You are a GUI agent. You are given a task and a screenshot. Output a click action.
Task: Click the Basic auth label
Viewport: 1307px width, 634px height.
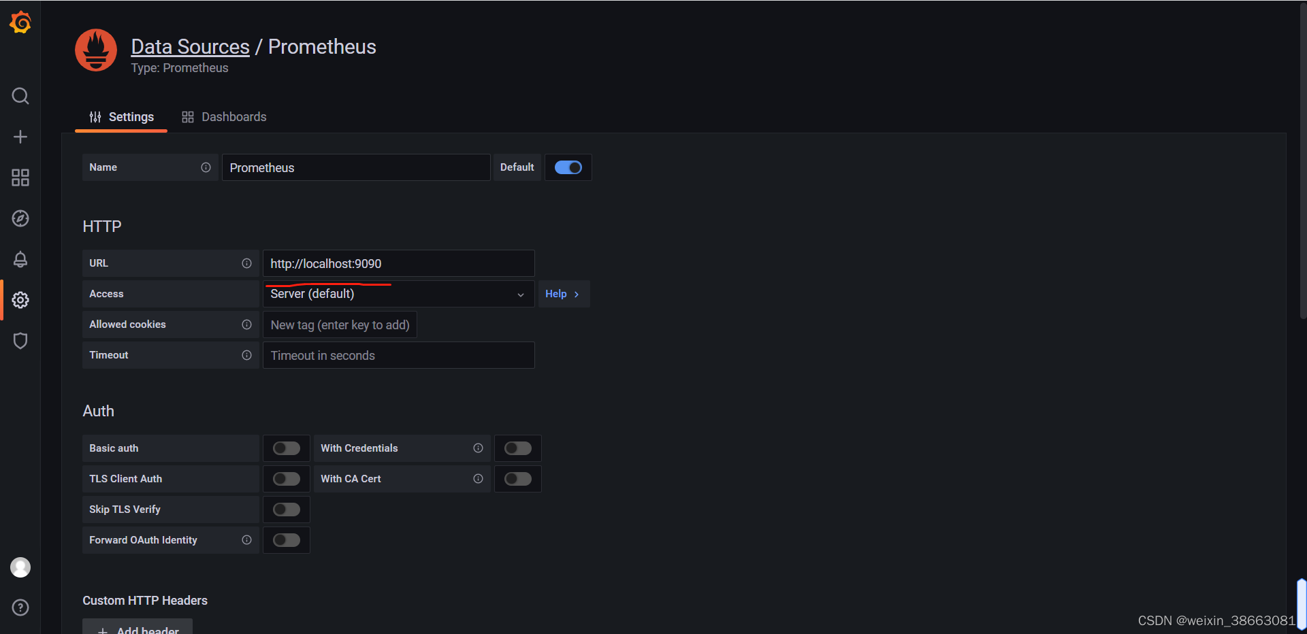point(114,448)
